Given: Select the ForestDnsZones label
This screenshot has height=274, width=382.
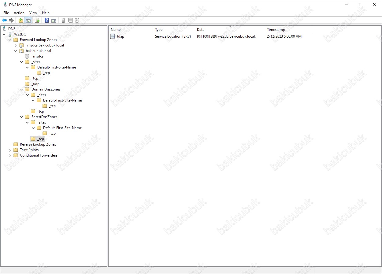Looking at the screenshot, I should pos(44,117).
